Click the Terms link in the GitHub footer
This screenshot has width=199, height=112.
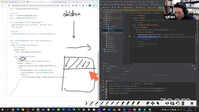[25, 107]
